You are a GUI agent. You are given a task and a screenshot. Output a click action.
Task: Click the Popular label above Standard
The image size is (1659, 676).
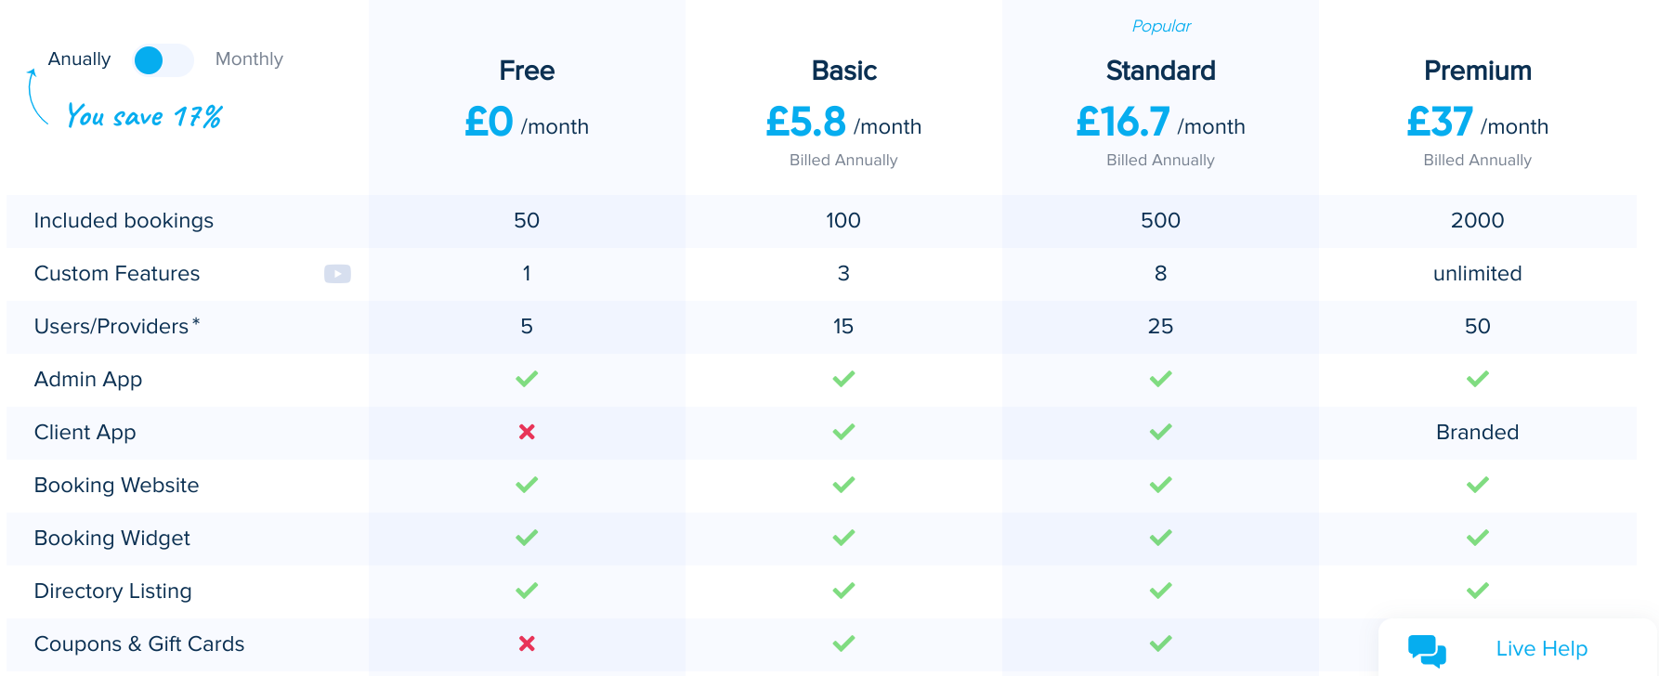pyautogui.click(x=1161, y=26)
